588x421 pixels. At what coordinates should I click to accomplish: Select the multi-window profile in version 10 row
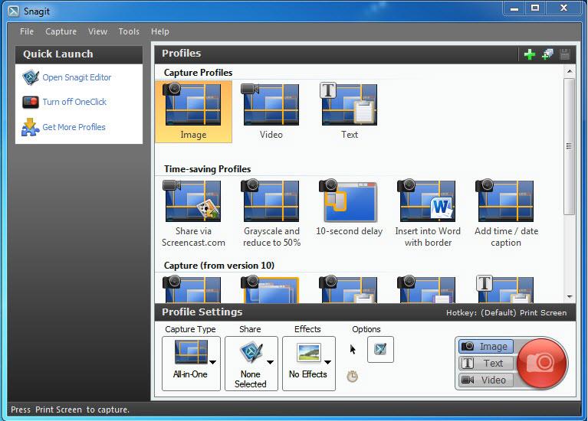[x=271, y=289]
